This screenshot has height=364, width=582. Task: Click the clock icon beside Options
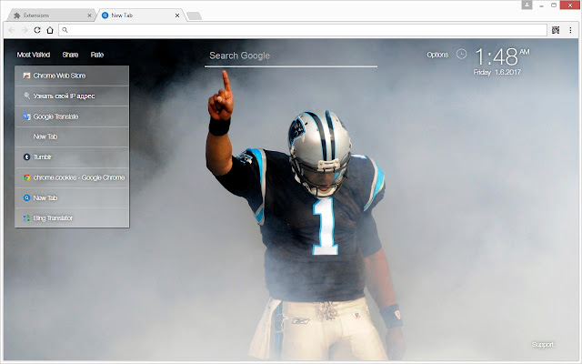tap(461, 55)
